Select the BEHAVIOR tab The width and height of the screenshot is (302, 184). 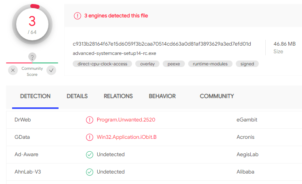point(162,96)
